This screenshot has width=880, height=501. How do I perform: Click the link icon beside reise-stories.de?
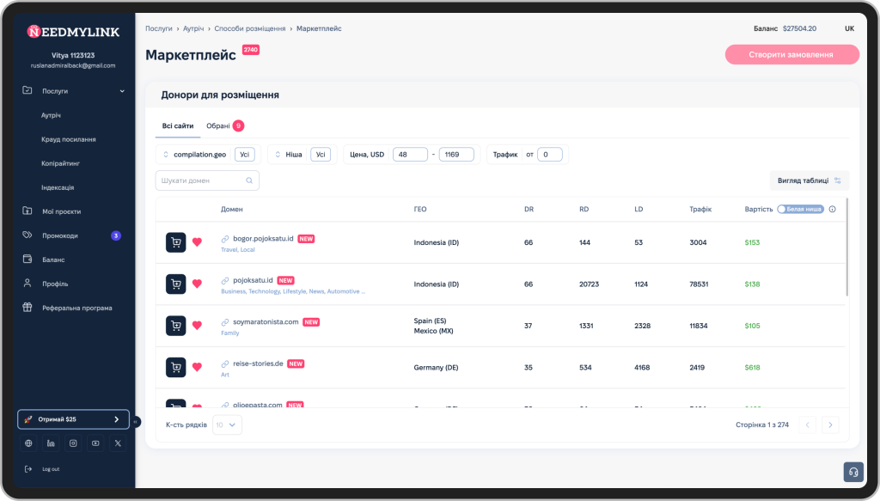point(225,364)
